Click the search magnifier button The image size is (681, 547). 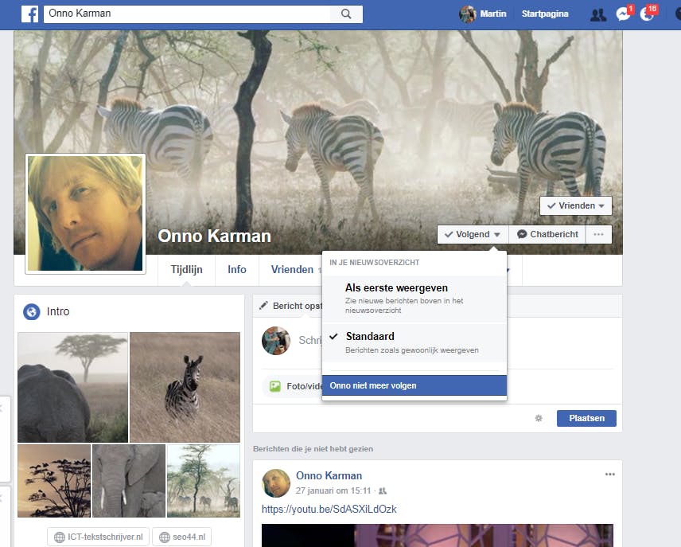point(346,14)
